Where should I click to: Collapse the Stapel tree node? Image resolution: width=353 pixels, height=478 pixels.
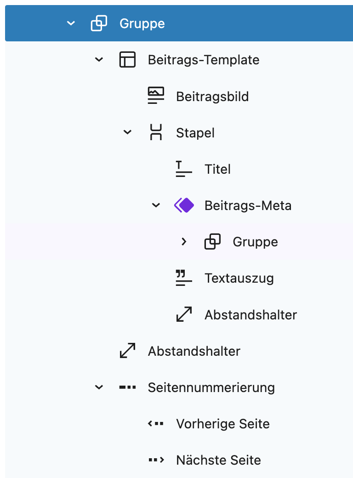click(127, 132)
